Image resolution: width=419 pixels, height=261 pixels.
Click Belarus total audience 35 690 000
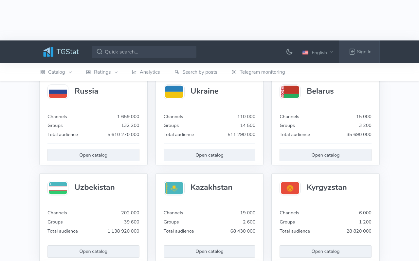tap(359, 134)
